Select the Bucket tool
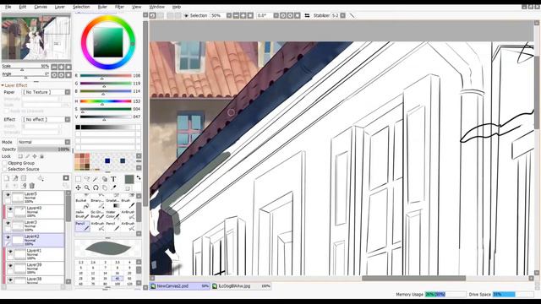Image resolution: width=541 pixels, height=304 pixels. click(x=82, y=204)
